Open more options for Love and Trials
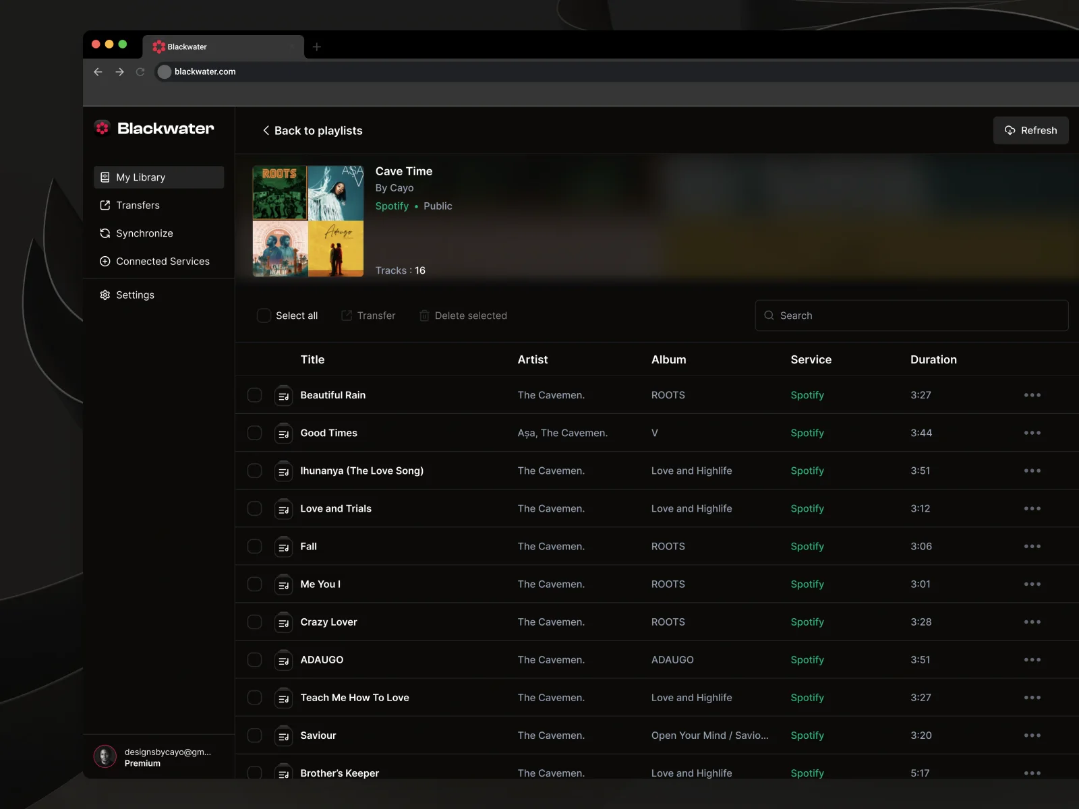Image resolution: width=1079 pixels, height=809 pixels. tap(1032, 508)
